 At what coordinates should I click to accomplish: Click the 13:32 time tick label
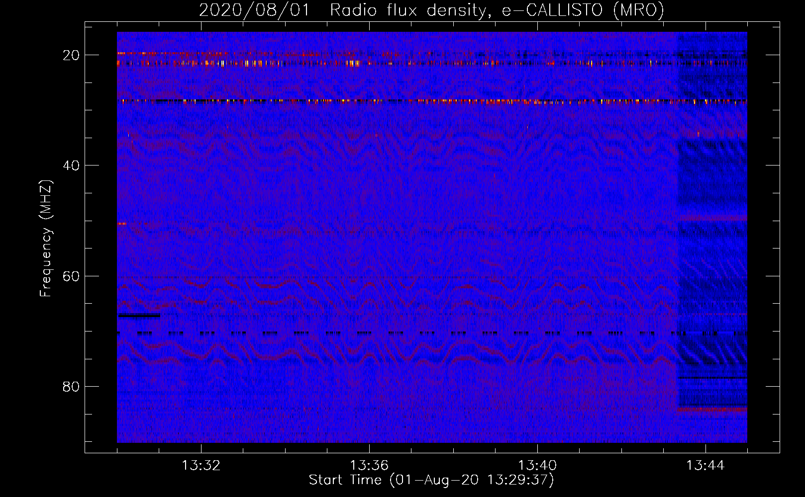201,466
